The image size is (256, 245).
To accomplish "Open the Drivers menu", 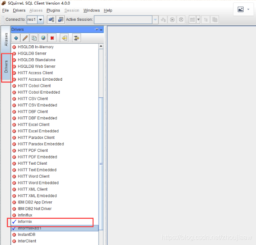I will click(x=19, y=10).
